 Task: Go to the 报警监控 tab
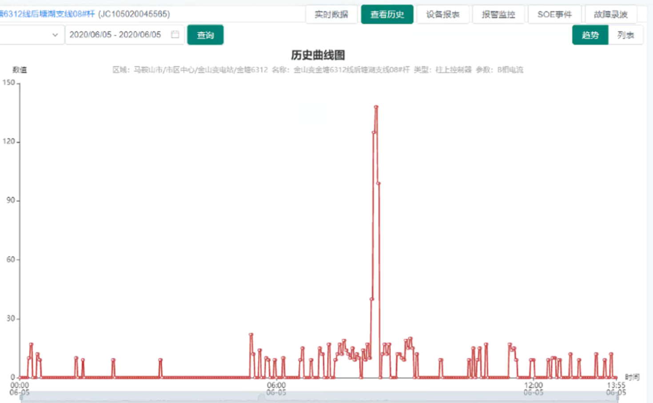(x=498, y=15)
